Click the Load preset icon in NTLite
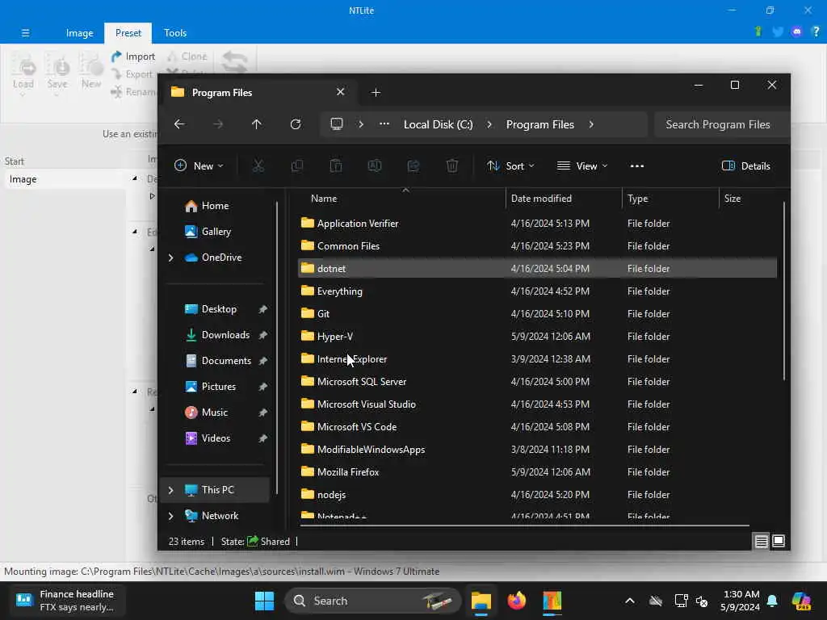 pyautogui.click(x=23, y=72)
